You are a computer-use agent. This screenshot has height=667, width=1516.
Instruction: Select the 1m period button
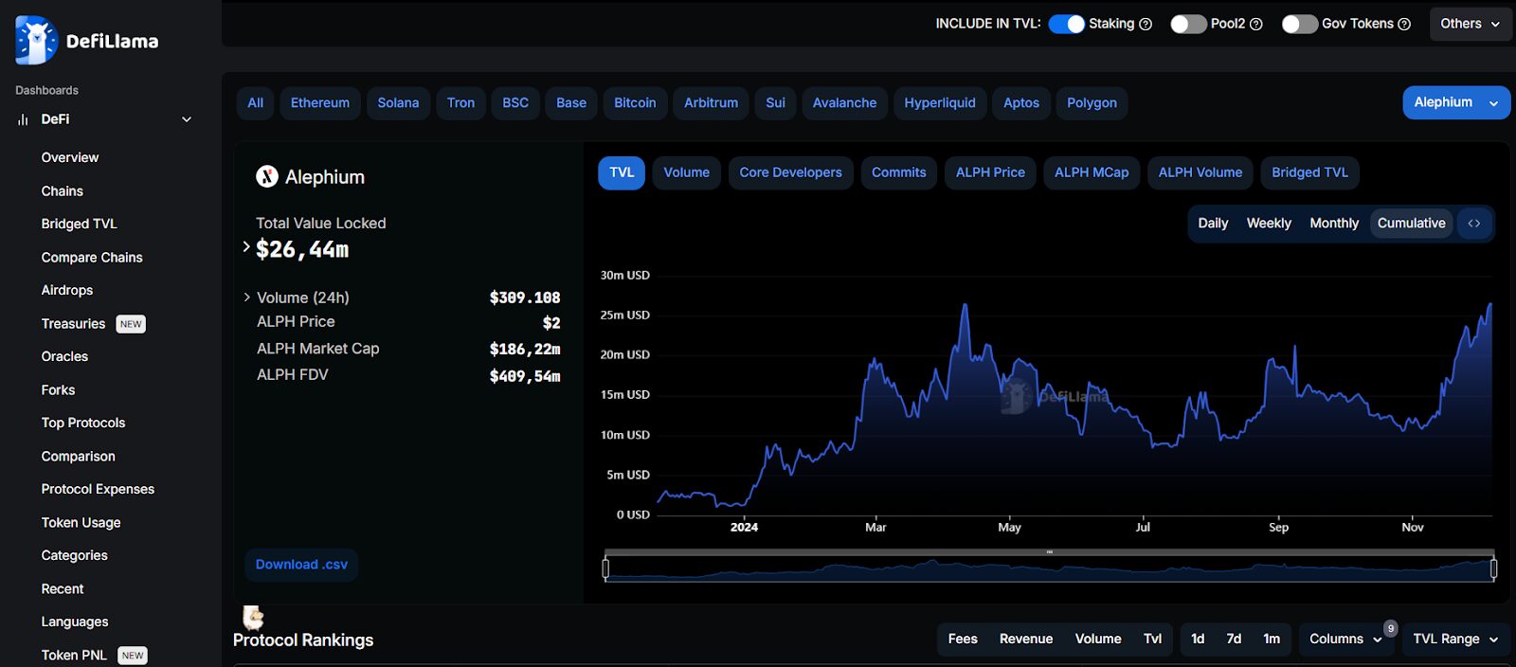point(1272,639)
